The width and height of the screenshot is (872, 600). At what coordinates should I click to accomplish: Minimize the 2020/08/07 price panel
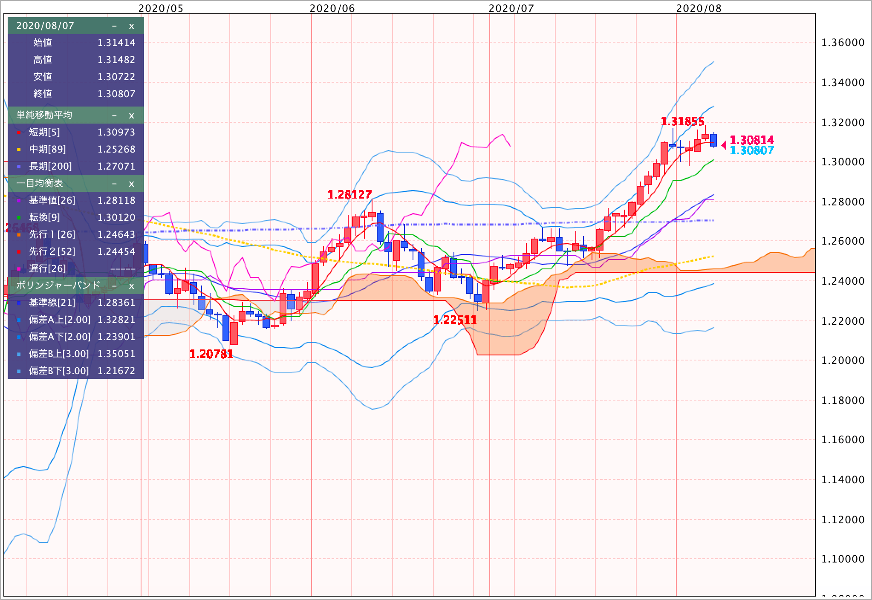(114, 26)
